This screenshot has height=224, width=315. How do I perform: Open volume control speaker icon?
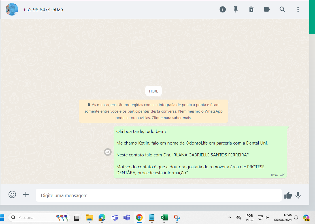pyautogui.click(x=267, y=217)
